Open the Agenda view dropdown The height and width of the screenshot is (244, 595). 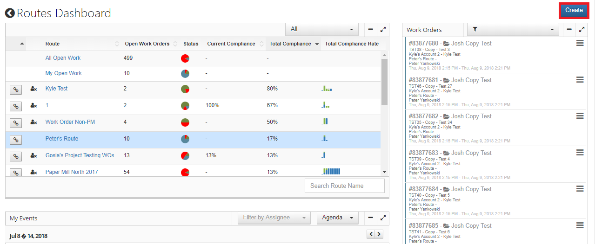pyautogui.click(x=337, y=218)
